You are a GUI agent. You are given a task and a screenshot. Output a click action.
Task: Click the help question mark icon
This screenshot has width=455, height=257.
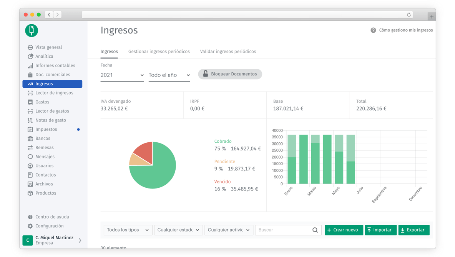pos(373,30)
